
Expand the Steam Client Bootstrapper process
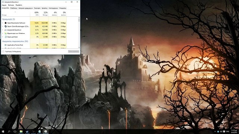click(3, 26)
